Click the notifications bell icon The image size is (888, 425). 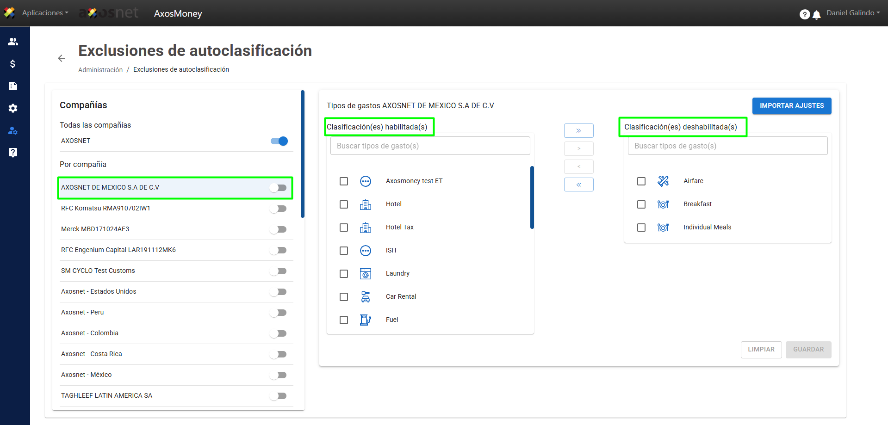817,15
